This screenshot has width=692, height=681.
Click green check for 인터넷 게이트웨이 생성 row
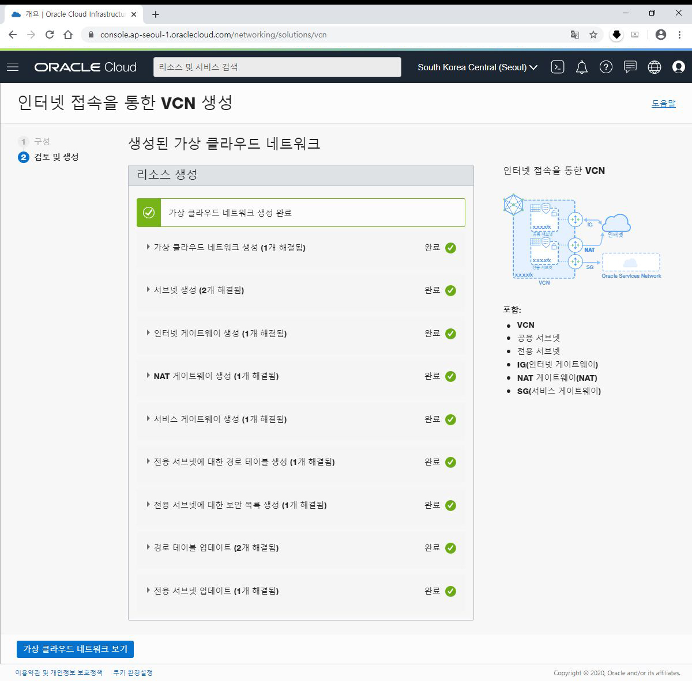[451, 334]
